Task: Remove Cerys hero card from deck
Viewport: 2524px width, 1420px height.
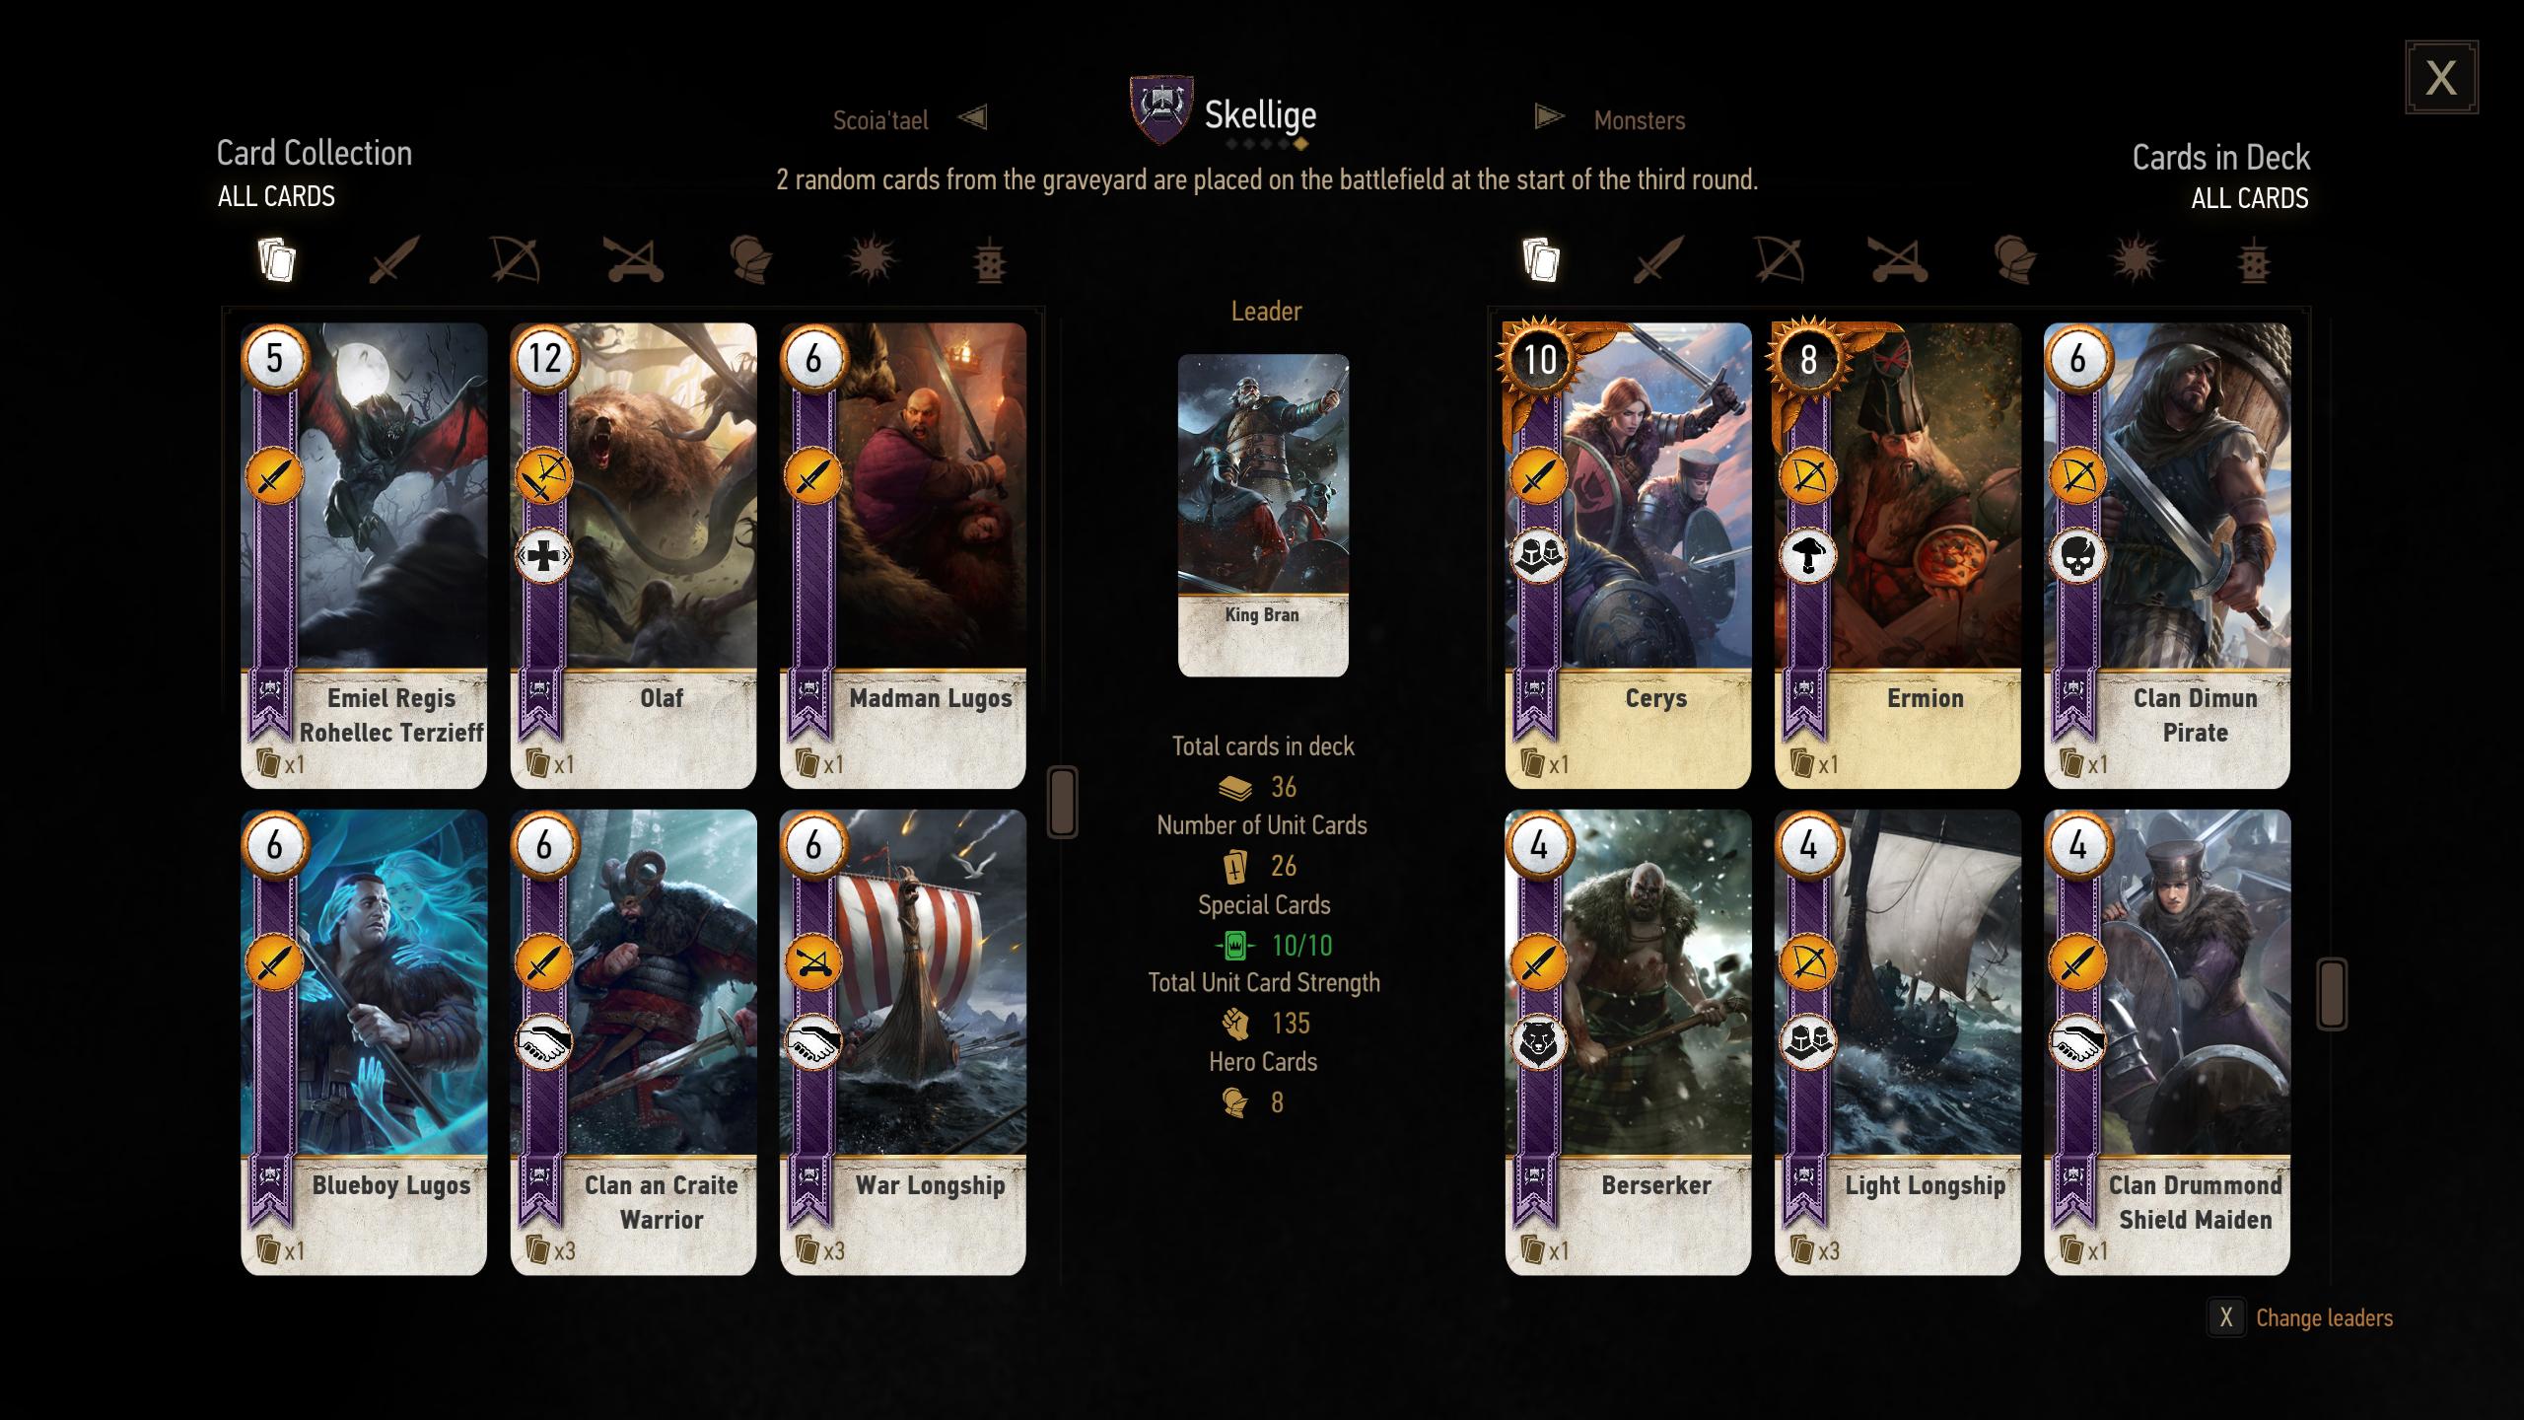Action: click(1628, 555)
